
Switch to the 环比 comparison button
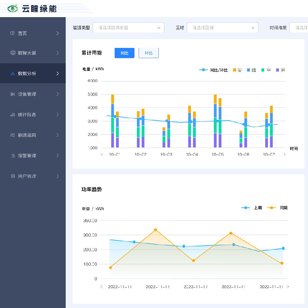pos(149,53)
